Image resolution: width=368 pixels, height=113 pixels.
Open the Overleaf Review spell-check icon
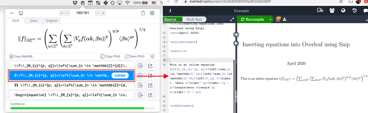point(320,11)
